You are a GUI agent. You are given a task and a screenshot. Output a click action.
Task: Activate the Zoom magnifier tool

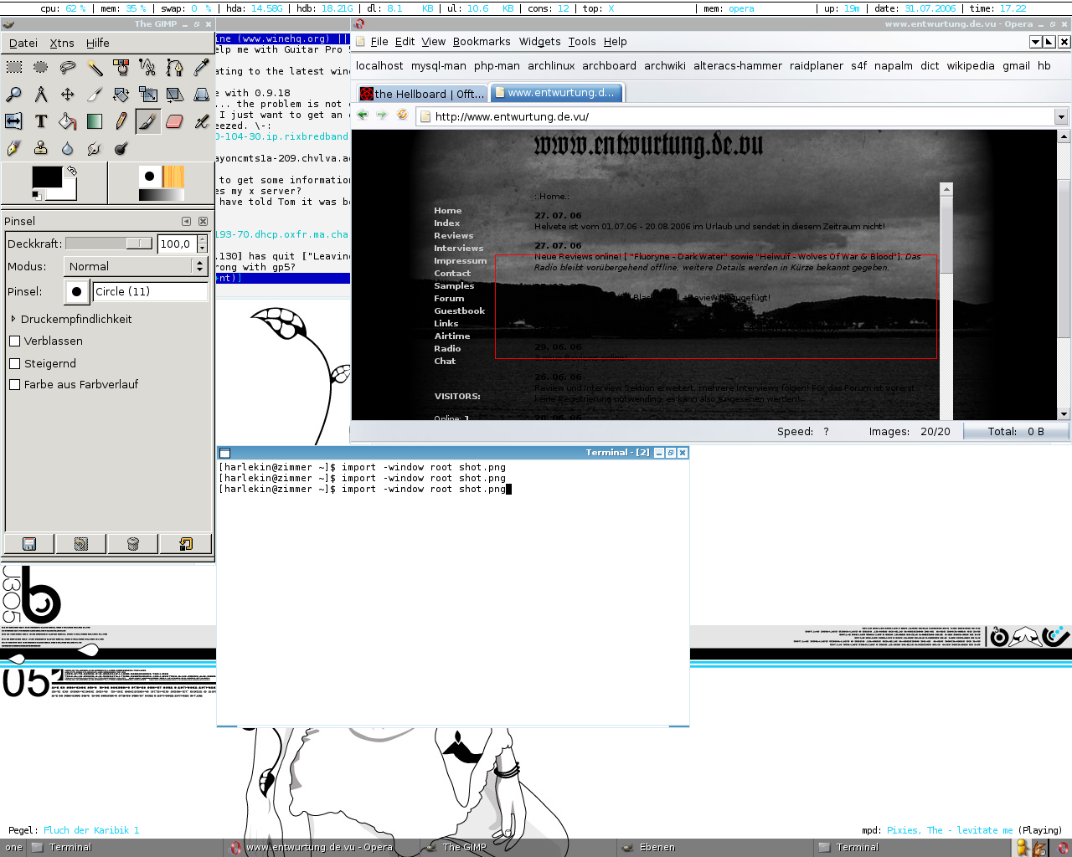[x=14, y=95]
